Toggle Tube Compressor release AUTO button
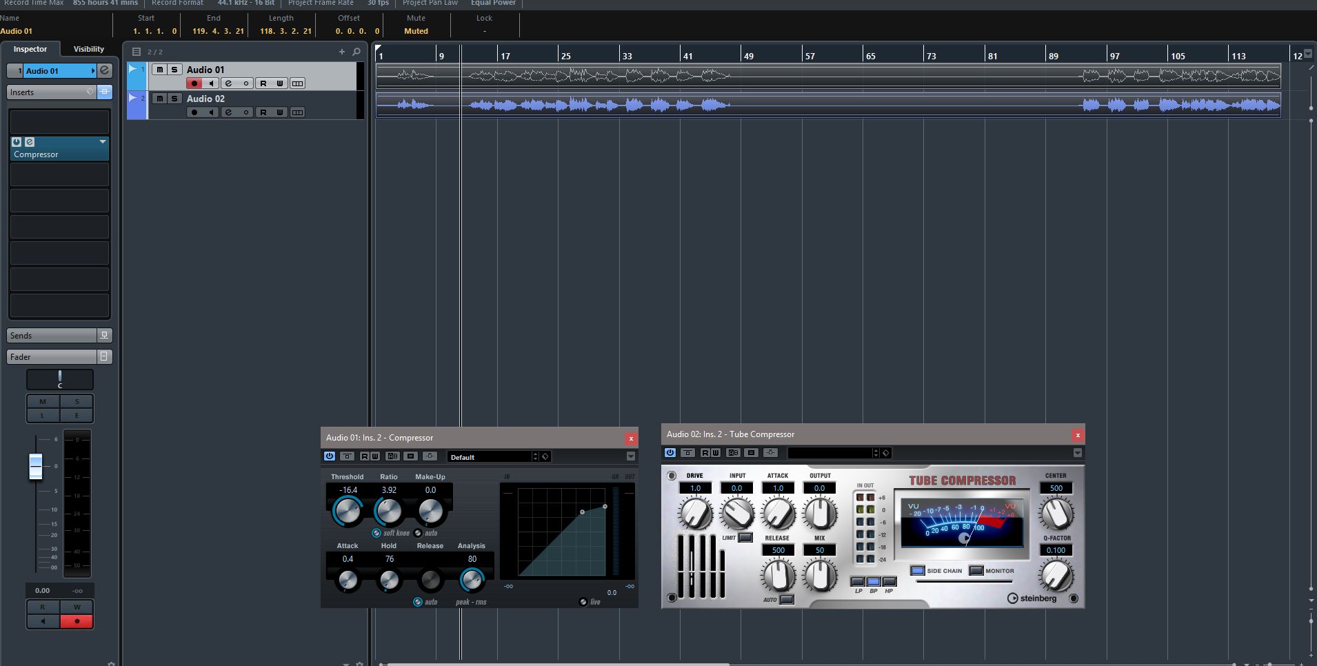The width and height of the screenshot is (1317, 666). pos(786,600)
